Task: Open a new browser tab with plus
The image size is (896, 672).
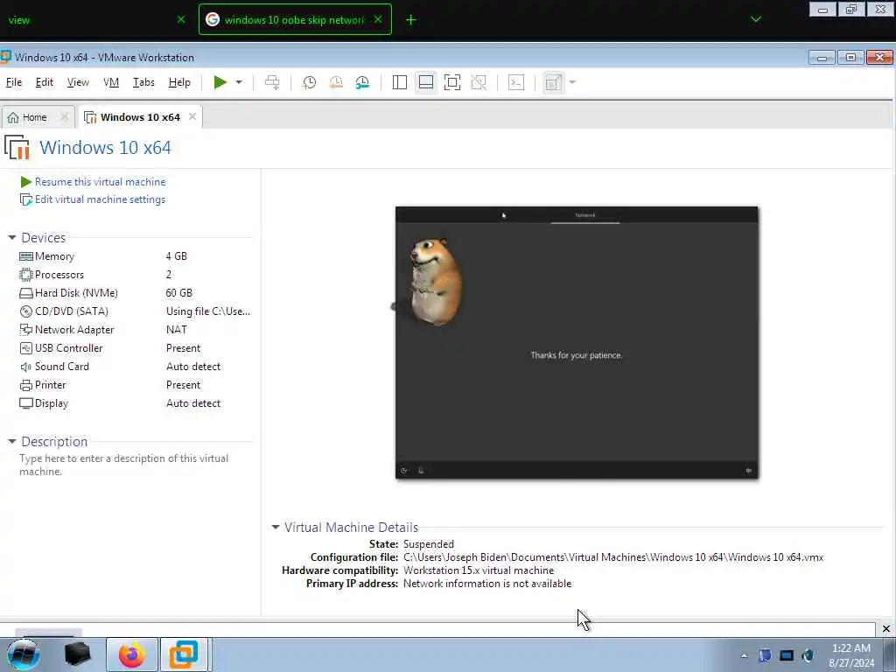Action: (411, 20)
